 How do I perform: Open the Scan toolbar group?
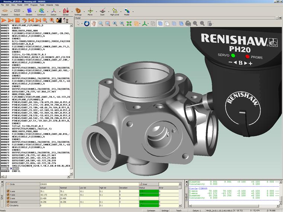102,12
